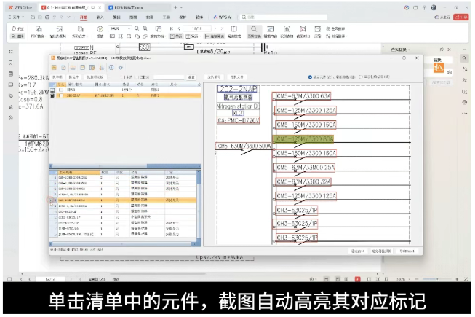Click the search icon in right sidebar
This screenshot has width=475, height=317.
coord(464,58)
